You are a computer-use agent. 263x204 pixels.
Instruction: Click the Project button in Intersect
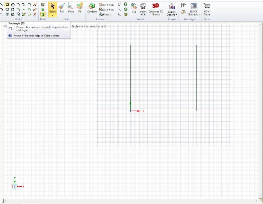105,14
